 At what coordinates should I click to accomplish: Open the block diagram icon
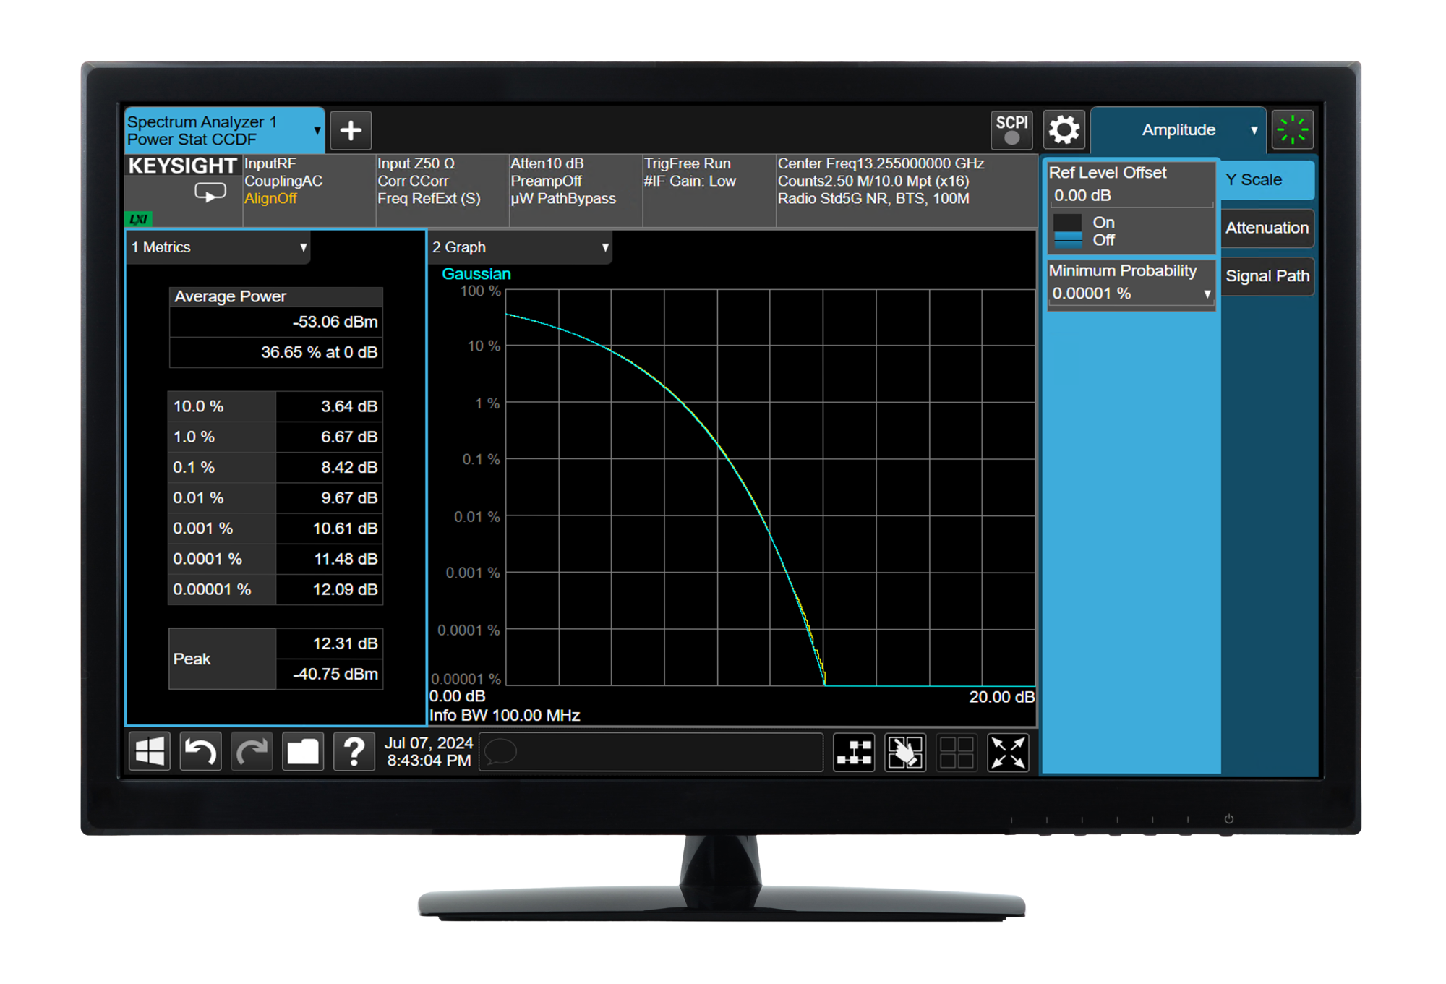854,753
